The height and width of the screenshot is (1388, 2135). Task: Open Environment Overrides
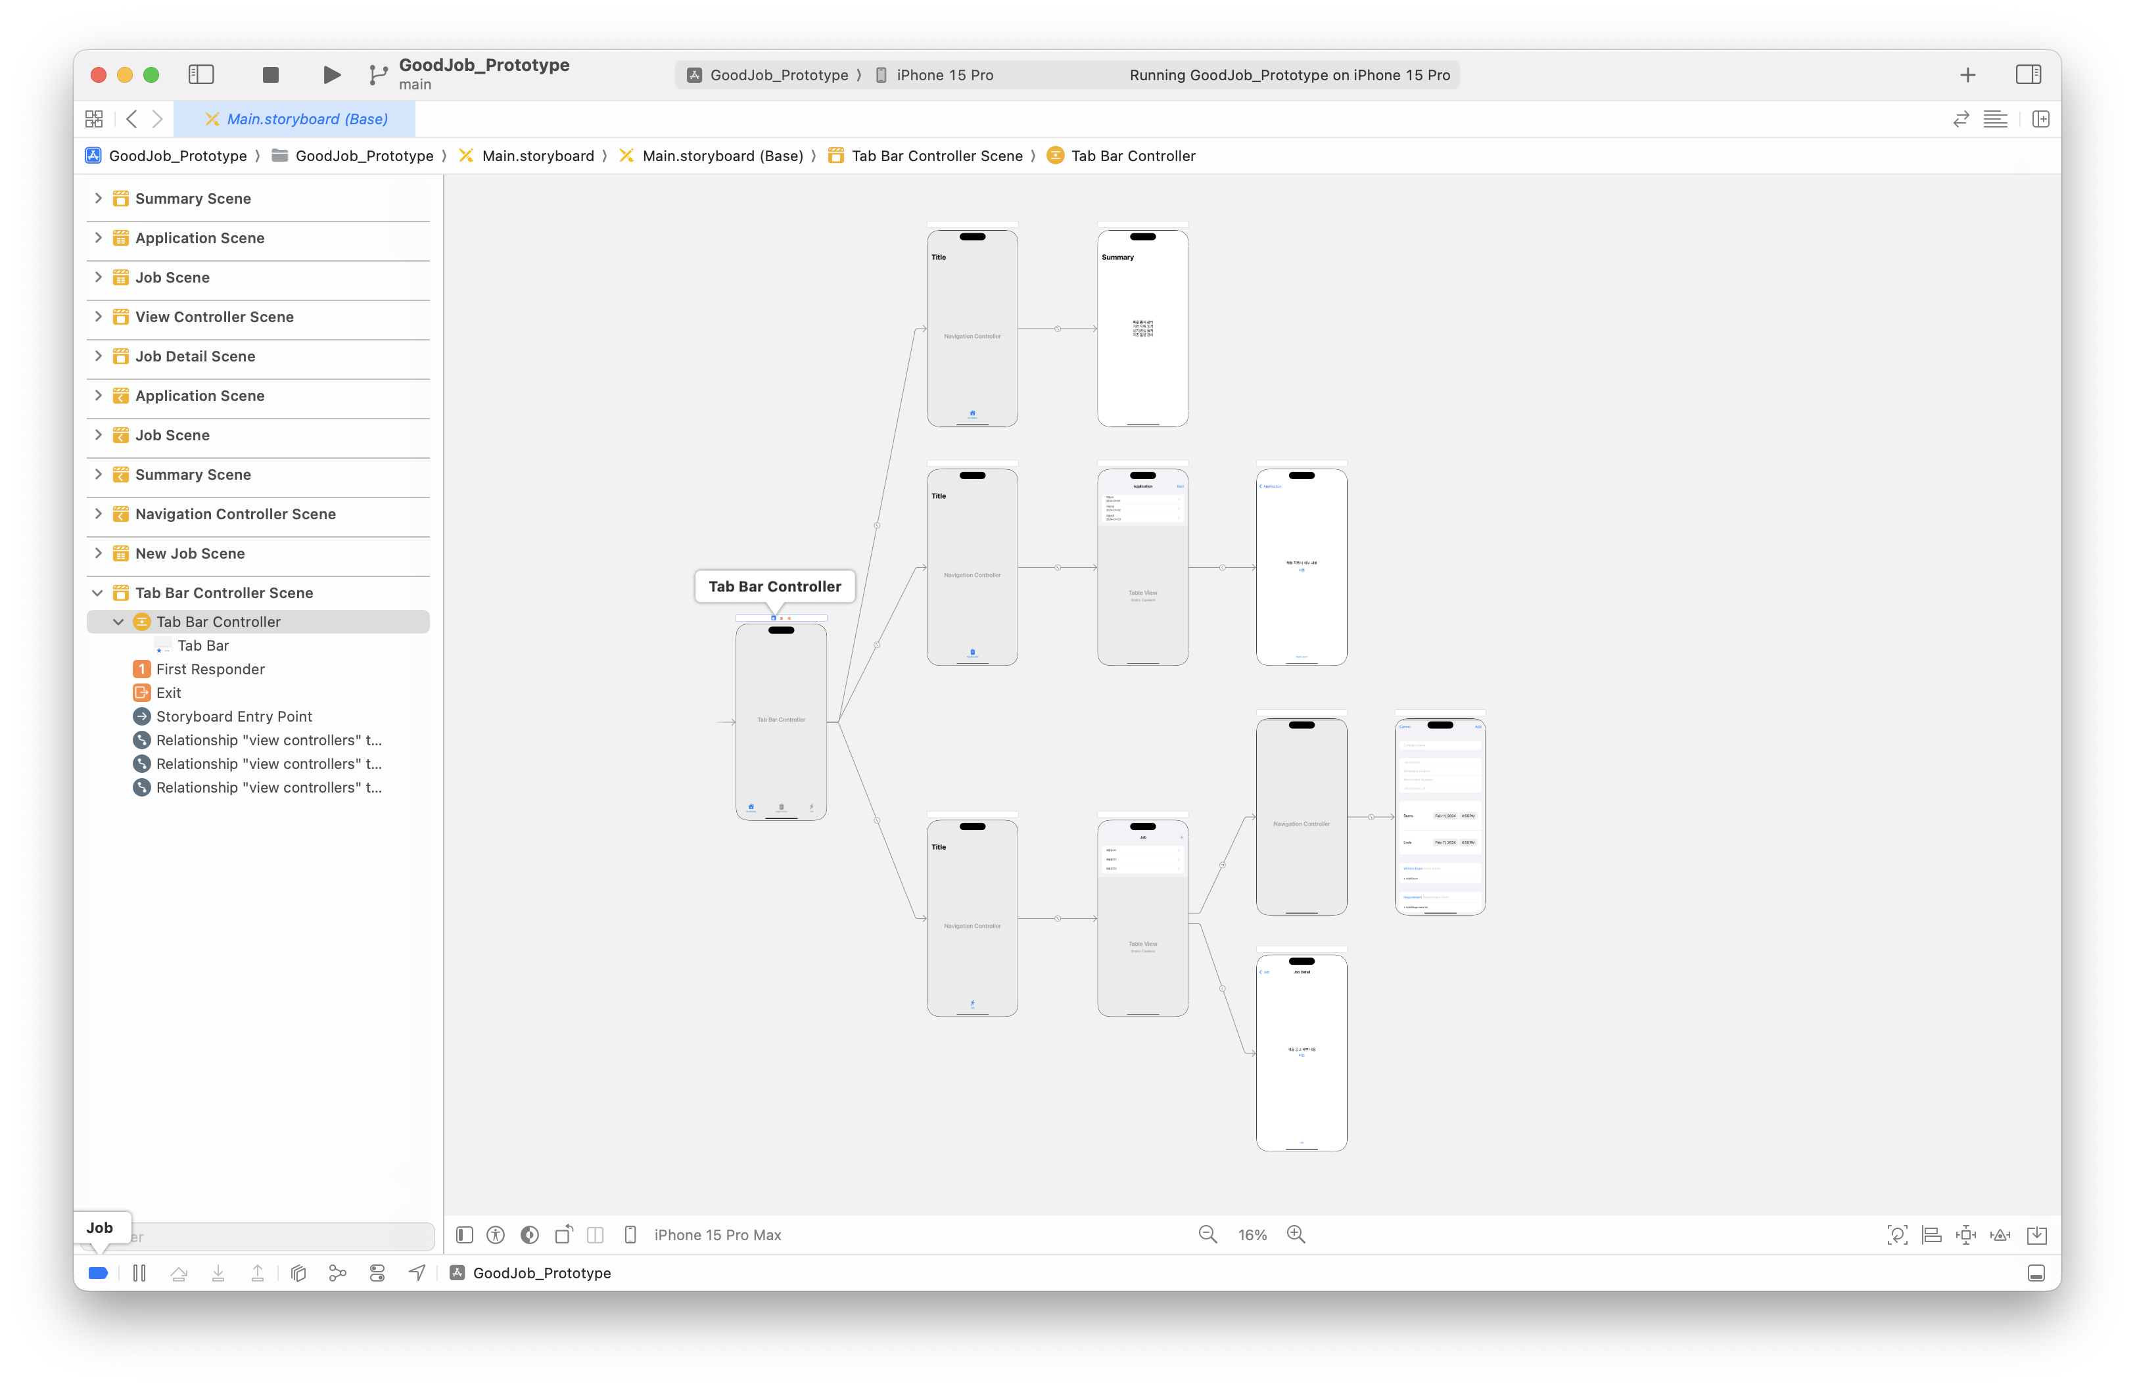pos(377,1272)
